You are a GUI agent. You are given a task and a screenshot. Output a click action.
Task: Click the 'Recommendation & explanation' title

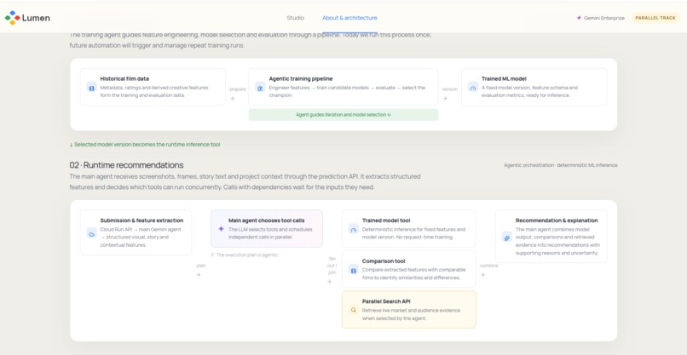coord(557,220)
